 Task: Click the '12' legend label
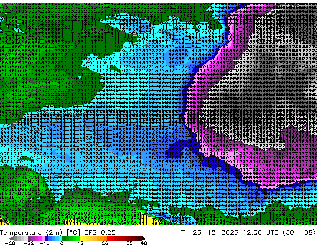point(81,243)
